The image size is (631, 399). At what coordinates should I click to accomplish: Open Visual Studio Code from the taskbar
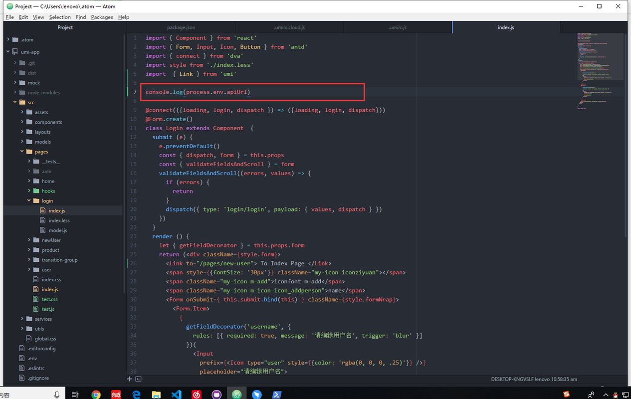click(176, 395)
